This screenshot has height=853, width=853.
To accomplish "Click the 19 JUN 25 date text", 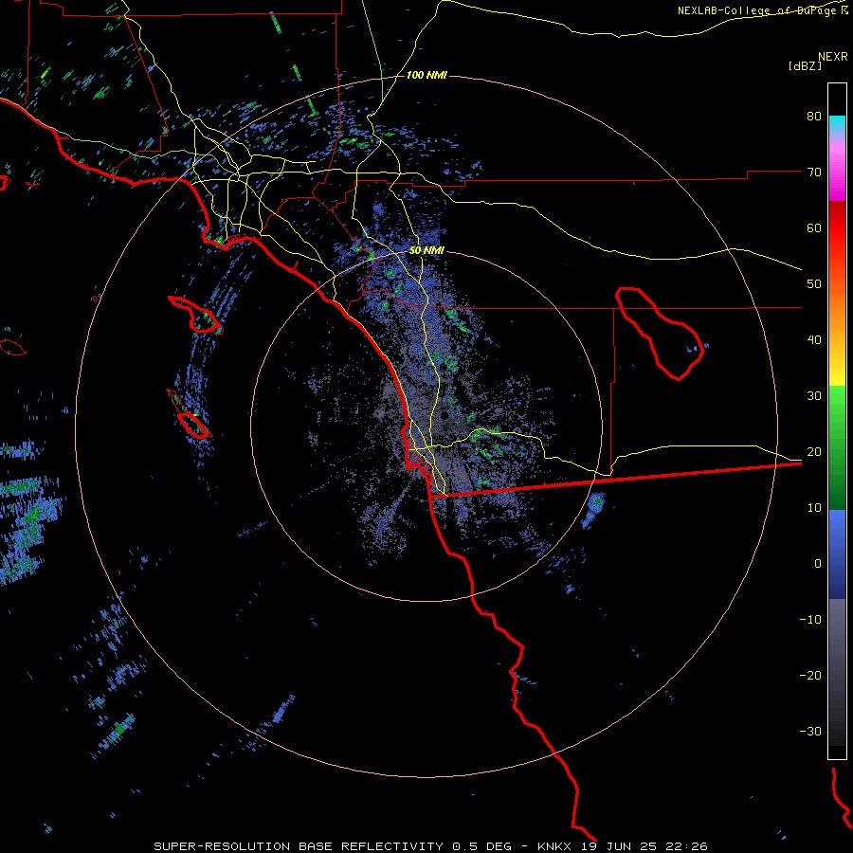I will click(x=621, y=846).
